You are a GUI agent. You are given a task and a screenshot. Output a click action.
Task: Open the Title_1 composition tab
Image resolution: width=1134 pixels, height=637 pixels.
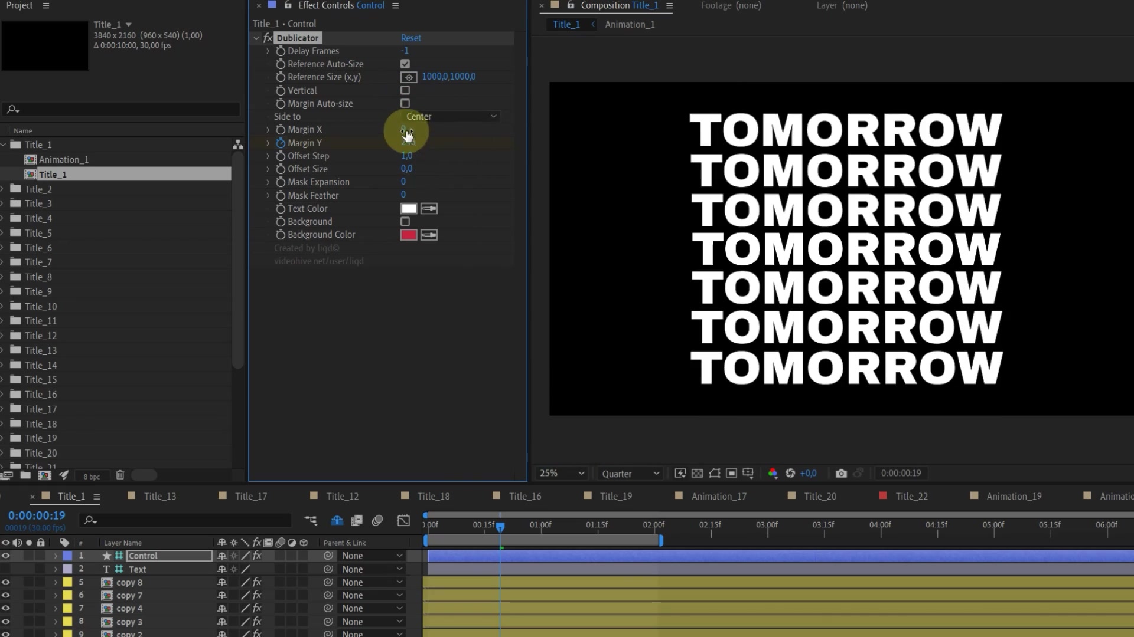coord(565,24)
